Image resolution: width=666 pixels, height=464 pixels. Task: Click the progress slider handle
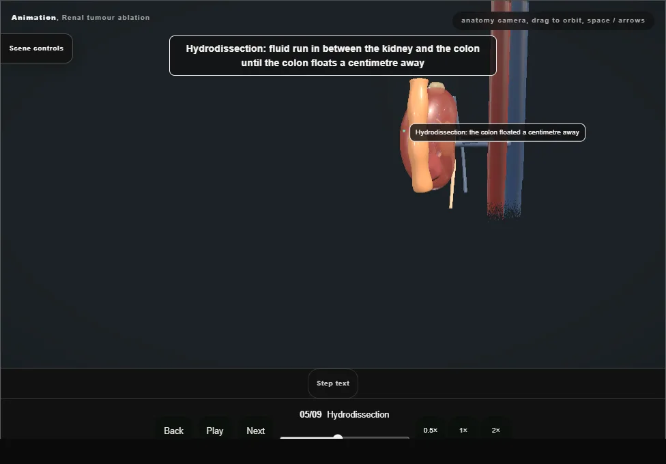(x=338, y=437)
